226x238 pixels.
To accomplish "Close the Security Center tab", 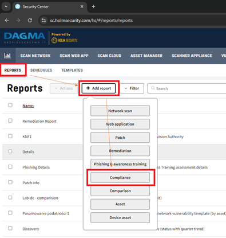I will [82, 6].
